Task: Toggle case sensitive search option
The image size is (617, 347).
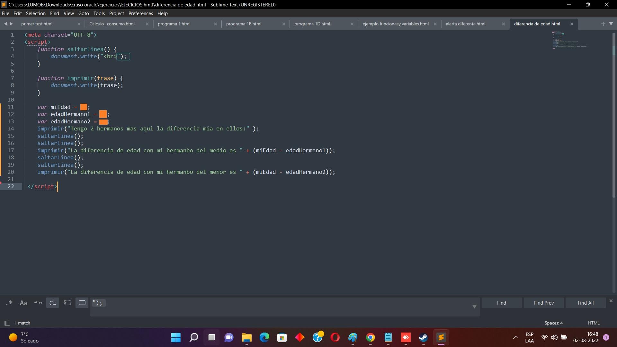Action: (x=23, y=303)
